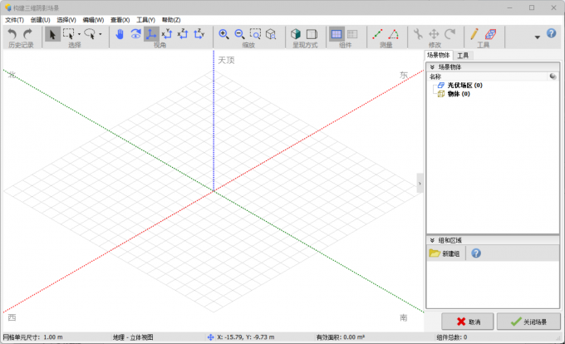Image resolution: width=565 pixels, height=344 pixels.
Task: Enable wireframe rendering mode
Action: coord(312,34)
